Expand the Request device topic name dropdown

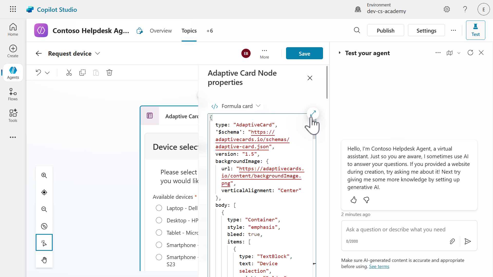(98, 53)
